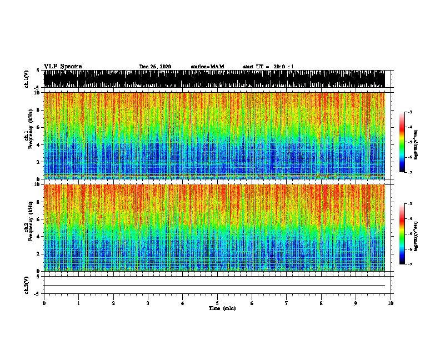Click the time axis tick label "8"
This screenshot has height=340, width=440.
(x=321, y=303)
